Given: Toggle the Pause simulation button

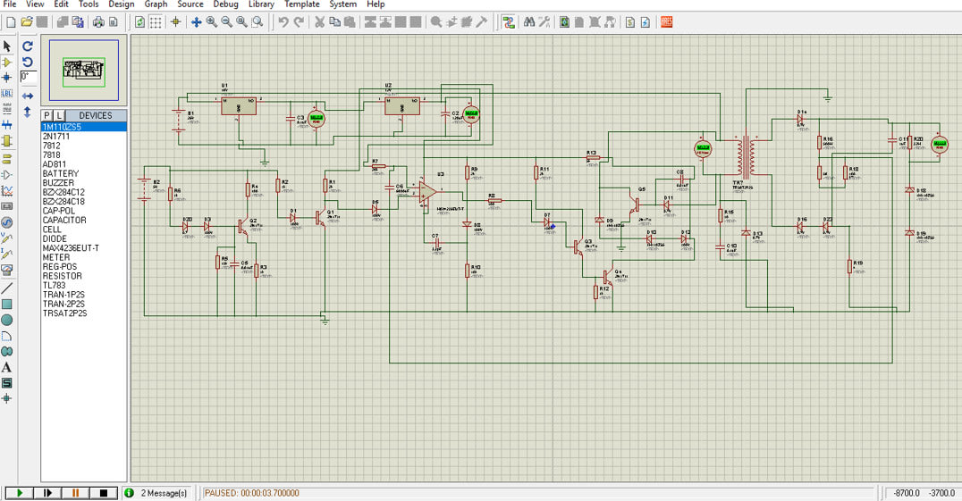Looking at the screenshot, I should 75,492.
